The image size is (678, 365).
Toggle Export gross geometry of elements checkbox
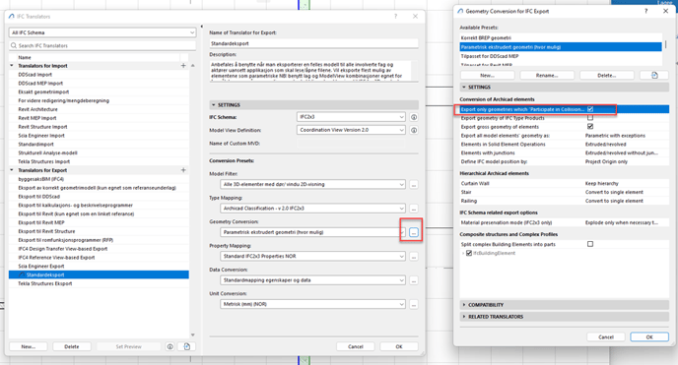(590, 126)
